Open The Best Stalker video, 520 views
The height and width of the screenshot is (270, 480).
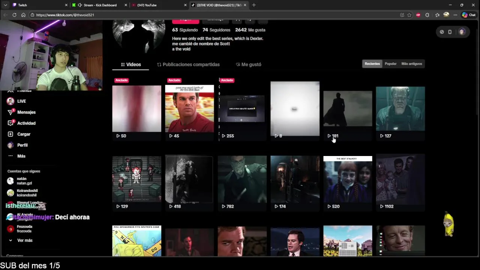point(348,179)
